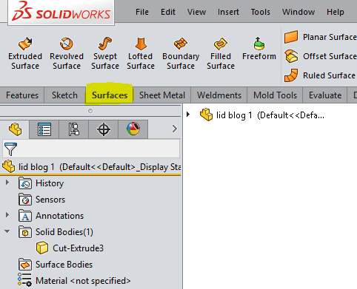Open the Help menu
357x289 pixels.
(x=336, y=12)
